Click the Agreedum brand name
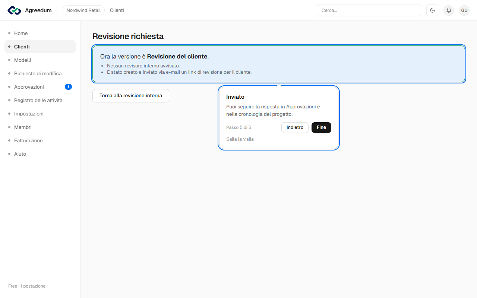Viewport: 477px width, 298px height. 38,10
